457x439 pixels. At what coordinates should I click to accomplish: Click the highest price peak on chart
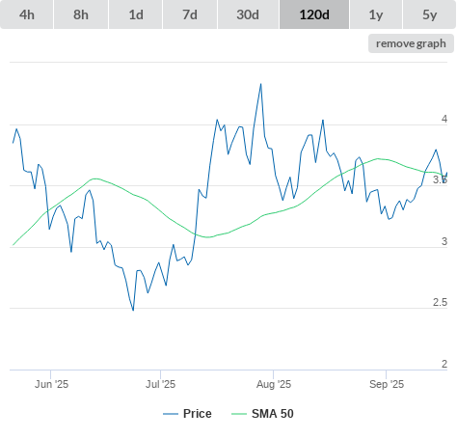261,84
